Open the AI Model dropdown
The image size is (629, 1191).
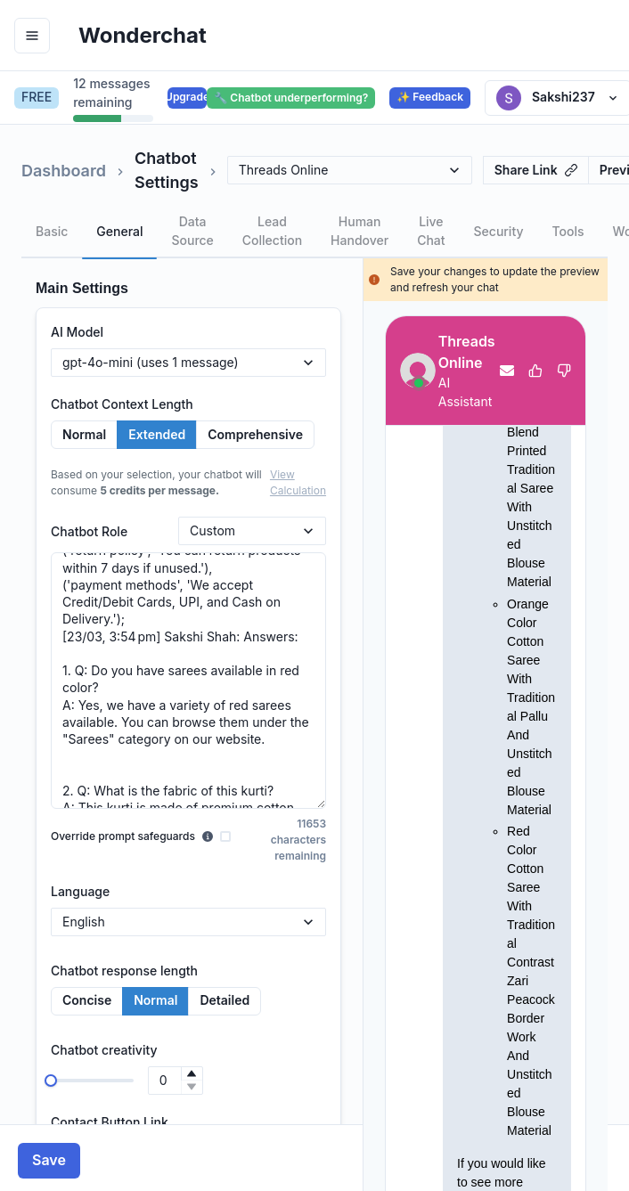pos(188,363)
